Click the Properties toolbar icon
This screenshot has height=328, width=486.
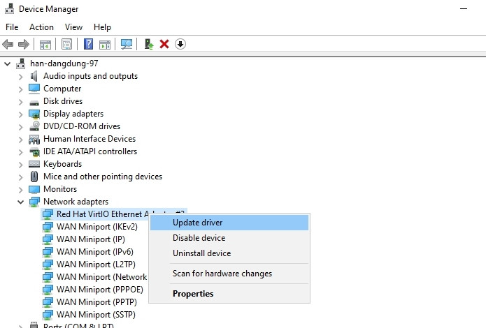(x=67, y=44)
